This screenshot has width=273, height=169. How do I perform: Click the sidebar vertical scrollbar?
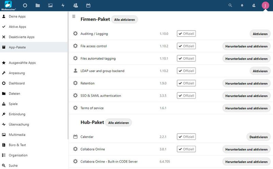click(x=68, y=75)
